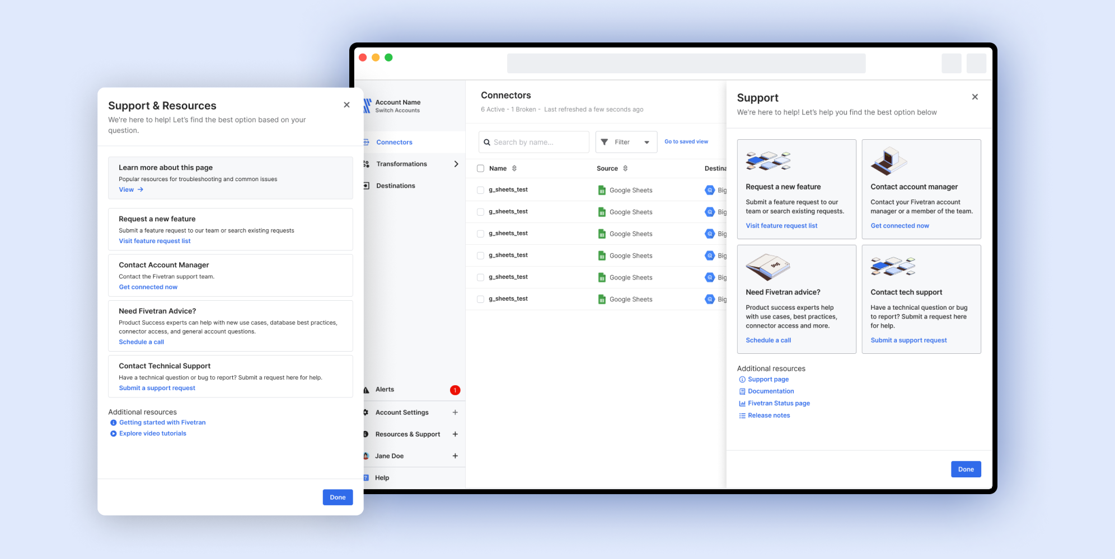Screen dimensions: 1115x559
Task: Click the Explore video tutorials play icon
Action: (x=114, y=434)
